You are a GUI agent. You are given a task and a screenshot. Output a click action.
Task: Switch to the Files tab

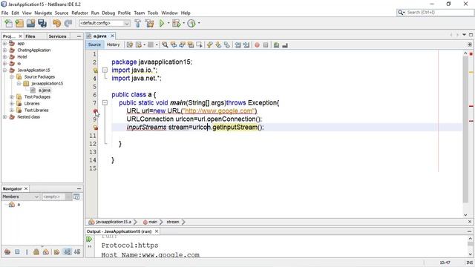(x=30, y=36)
